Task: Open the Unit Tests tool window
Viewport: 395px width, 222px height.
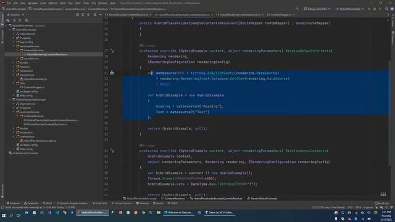Action: pyautogui.click(x=100, y=203)
